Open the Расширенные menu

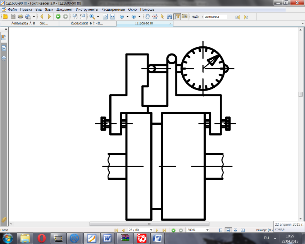113,9
